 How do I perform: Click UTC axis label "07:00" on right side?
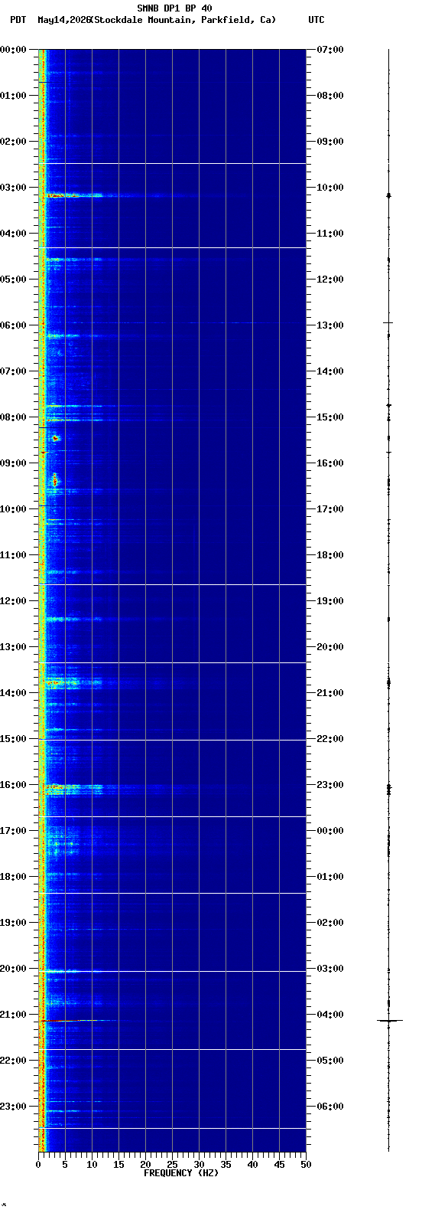click(330, 50)
